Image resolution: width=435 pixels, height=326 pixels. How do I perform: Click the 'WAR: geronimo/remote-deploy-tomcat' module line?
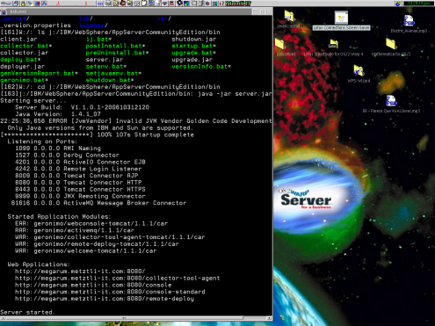tap(97, 244)
